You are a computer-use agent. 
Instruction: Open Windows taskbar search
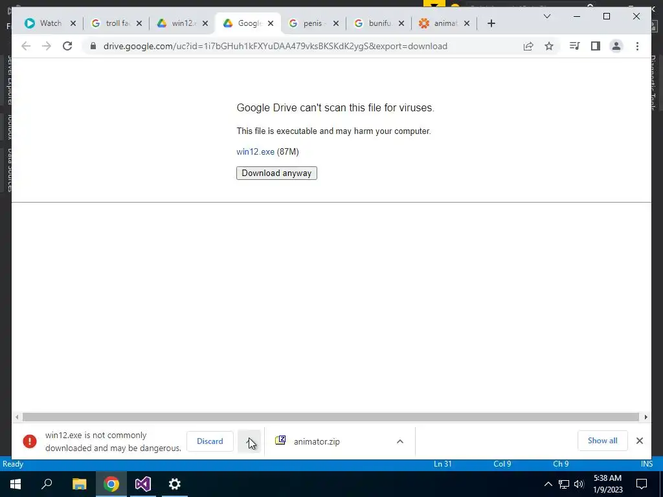[47, 484]
